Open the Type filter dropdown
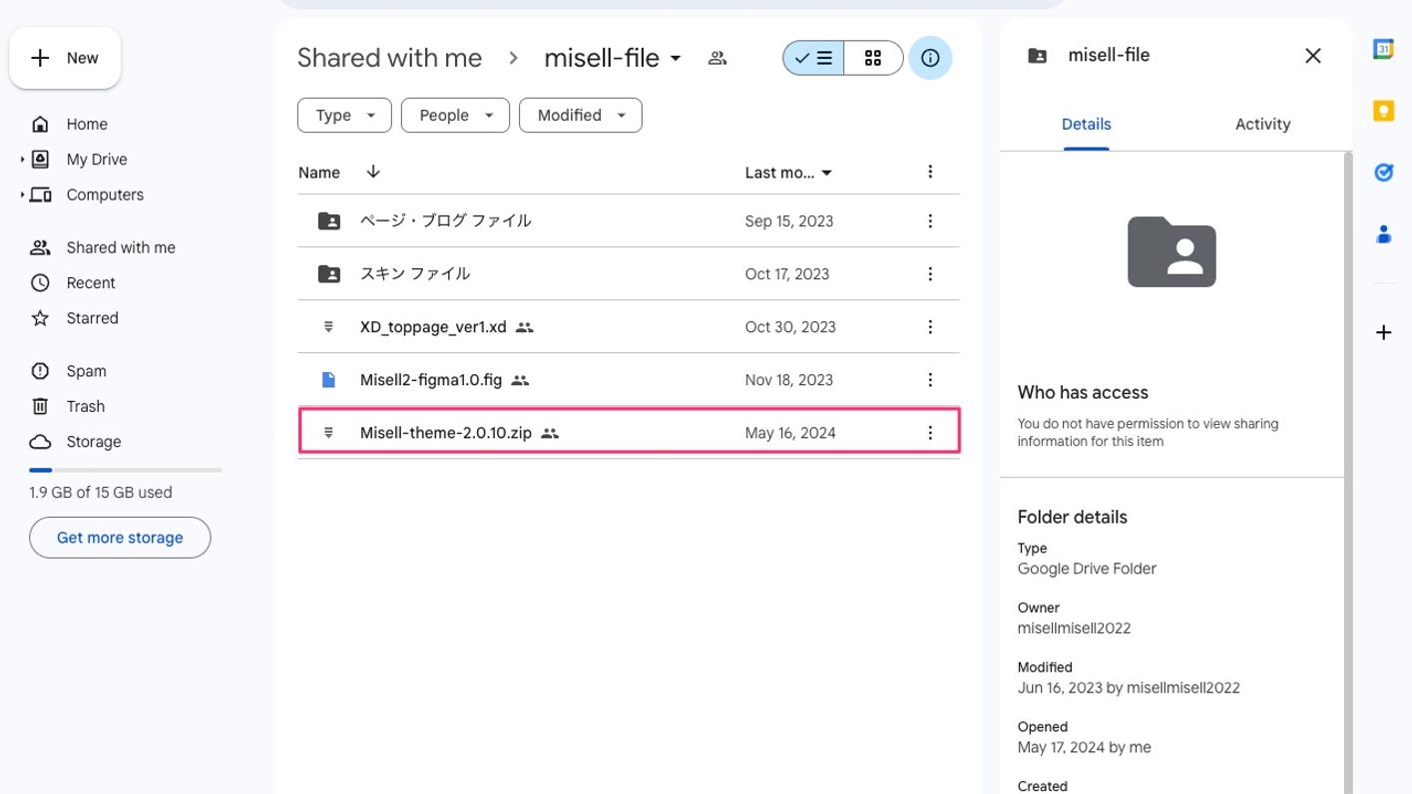The height and width of the screenshot is (794, 1412). point(343,115)
